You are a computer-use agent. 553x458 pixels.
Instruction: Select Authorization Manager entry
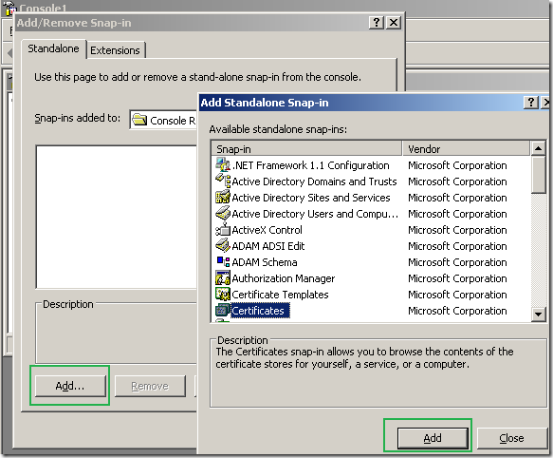(x=284, y=278)
